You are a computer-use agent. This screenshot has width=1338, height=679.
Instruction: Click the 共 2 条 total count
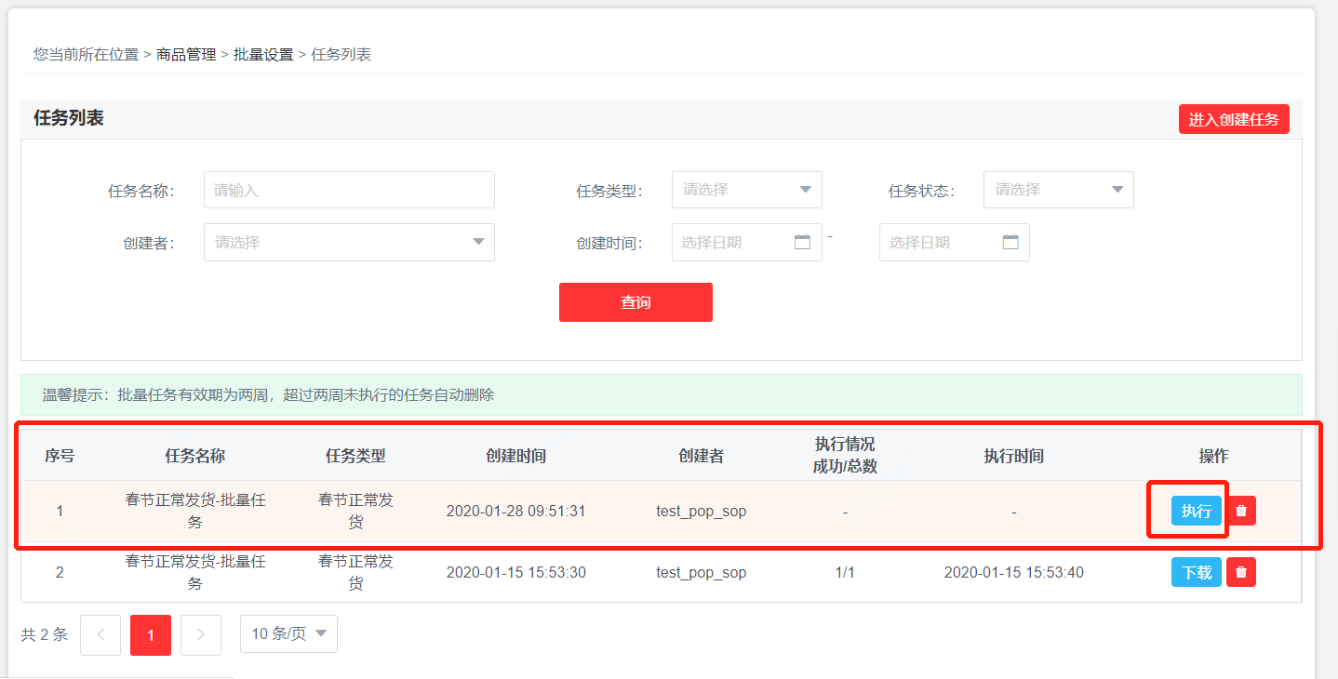45,634
